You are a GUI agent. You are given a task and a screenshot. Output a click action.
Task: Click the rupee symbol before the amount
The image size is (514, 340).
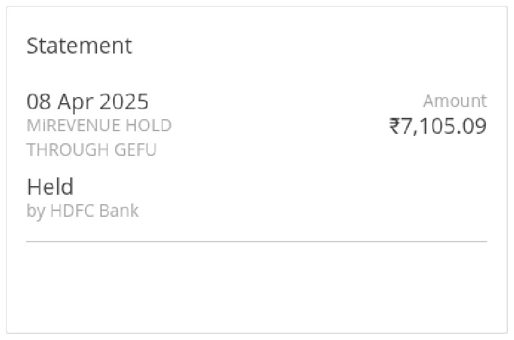click(x=395, y=126)
